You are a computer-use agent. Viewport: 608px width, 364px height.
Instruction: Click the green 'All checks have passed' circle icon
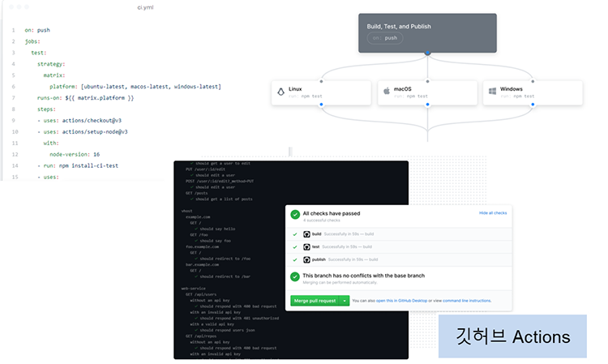click(295, 216)
